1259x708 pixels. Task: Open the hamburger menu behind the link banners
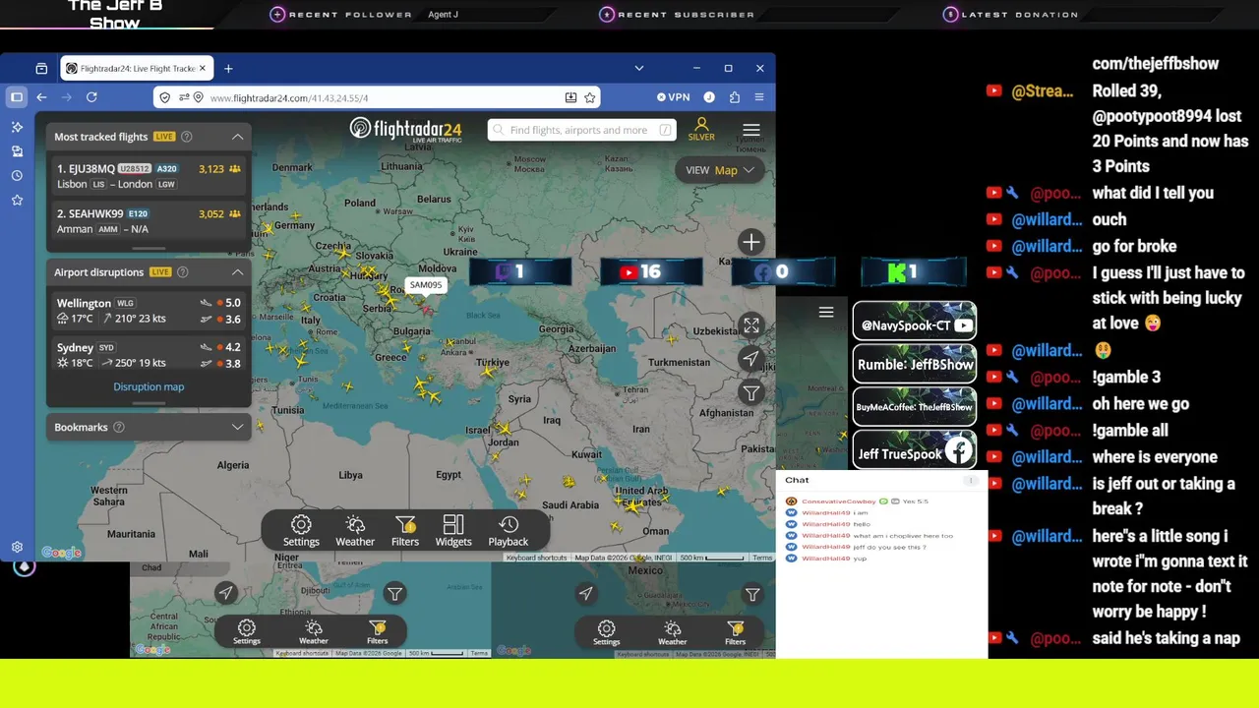click(826, 312)
